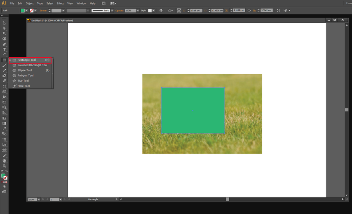Swap fill and stroke colors
Viewport: 352px width, 214px height.
coord(7,171)
